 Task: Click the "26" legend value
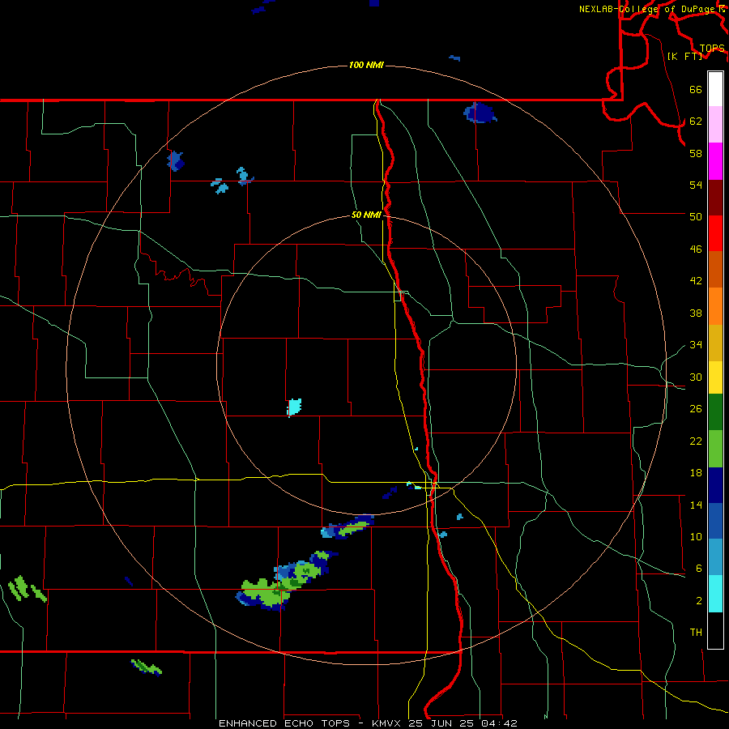pos(696,409)
